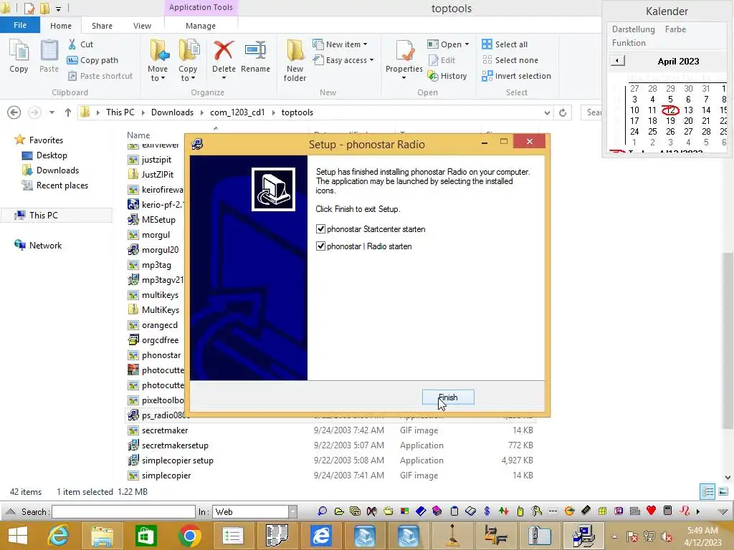Image resolution: width=734 pixels, height=550 pixels.
Task: Click Farbe menu in Kalender
Action: tap(675, 29)
